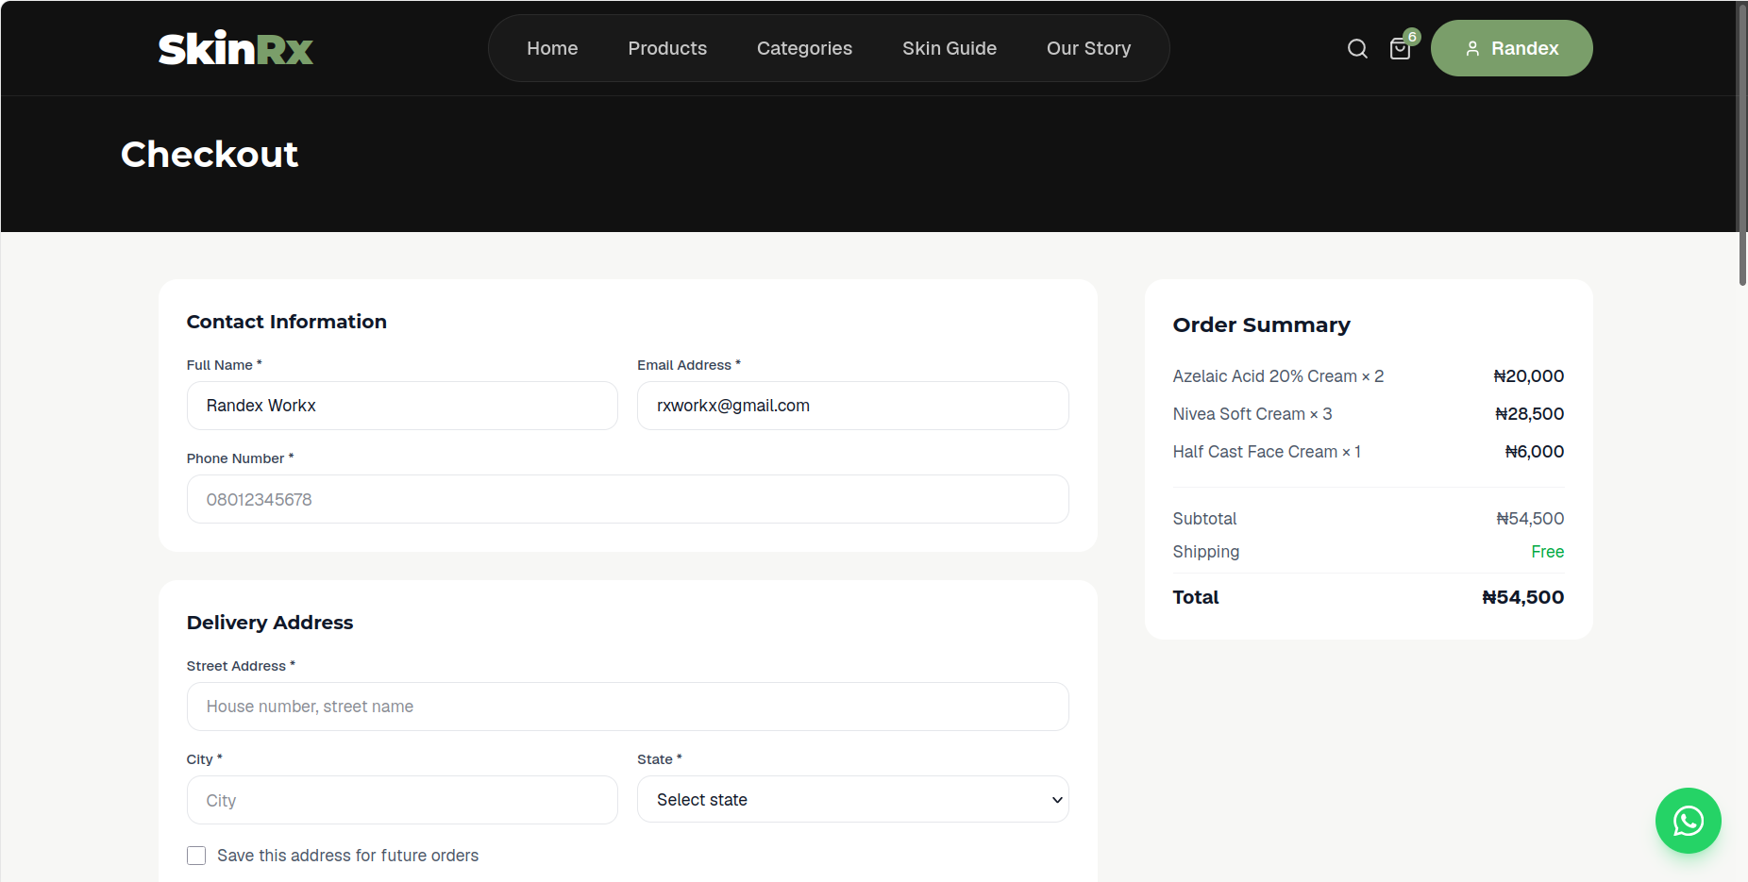Go to Home in navigation

click(x=552, y=48)
